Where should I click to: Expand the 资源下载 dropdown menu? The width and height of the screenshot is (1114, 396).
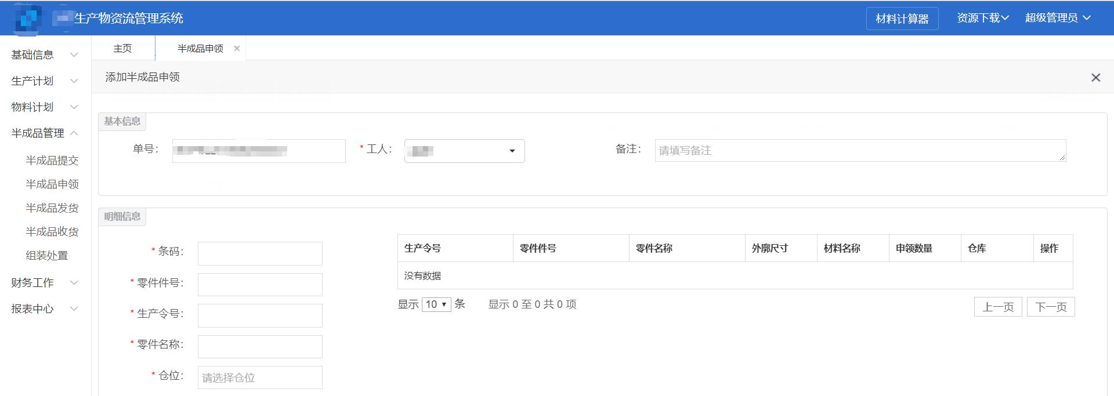pyautogui.click(x=982, y=18)
